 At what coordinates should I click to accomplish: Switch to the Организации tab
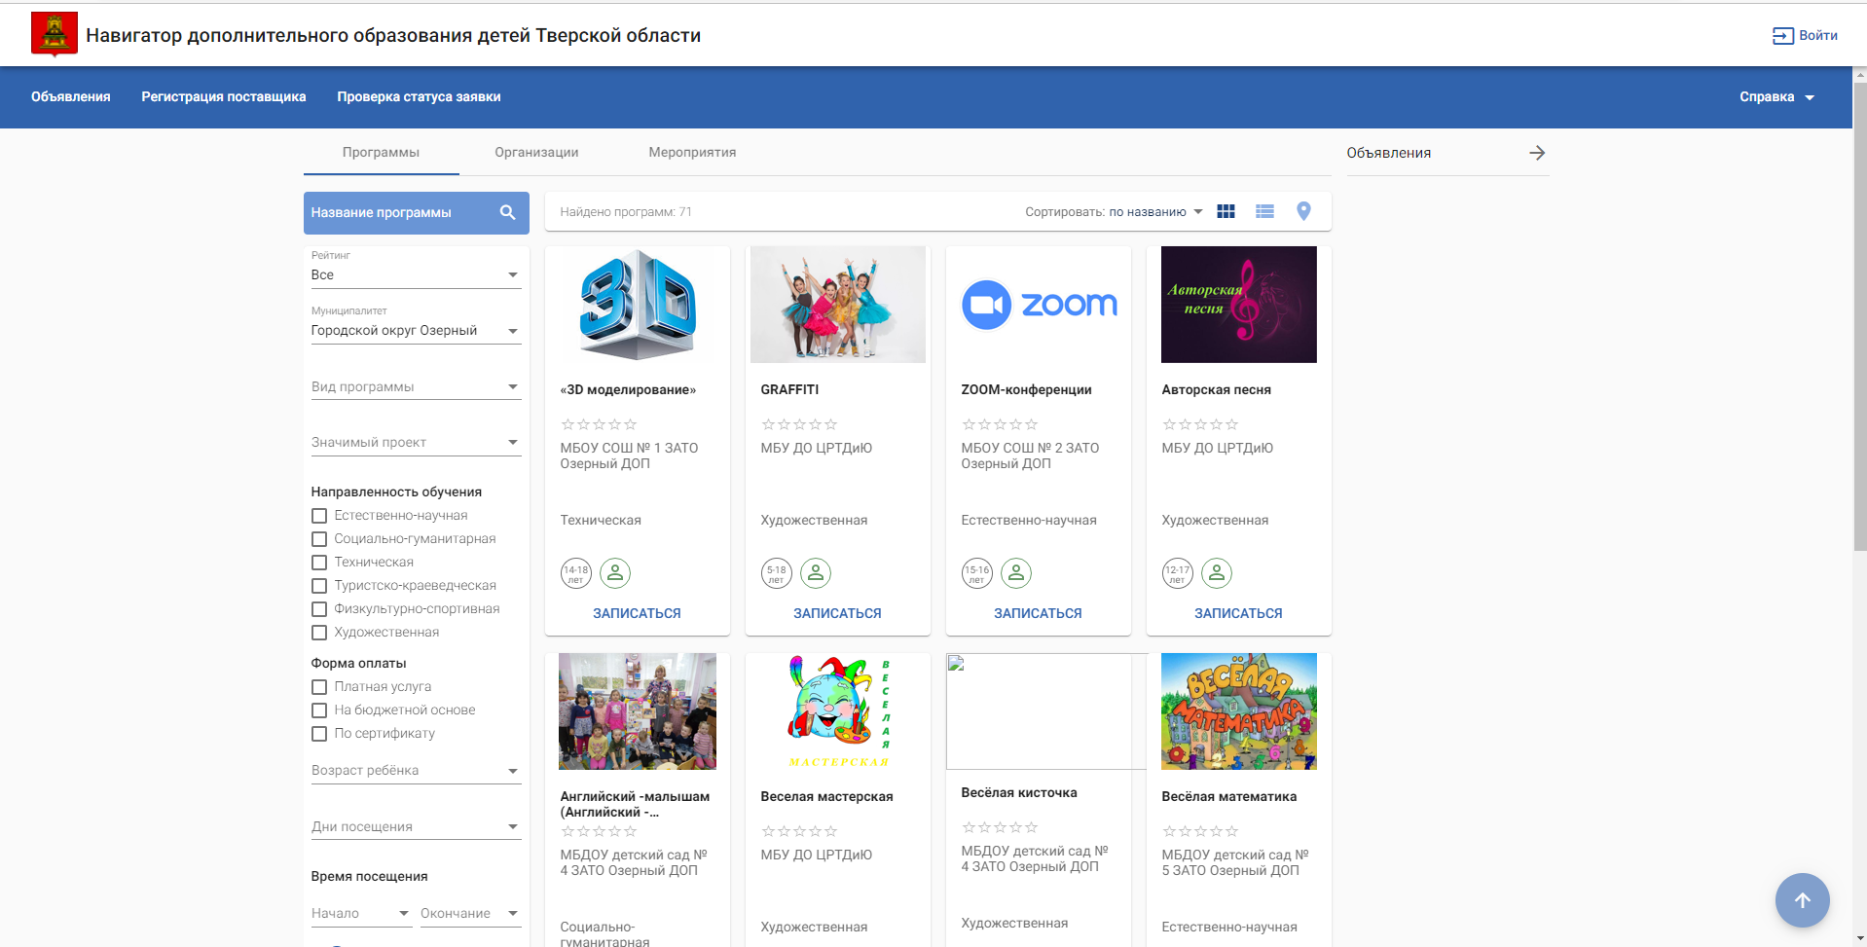tap(536, 152)
